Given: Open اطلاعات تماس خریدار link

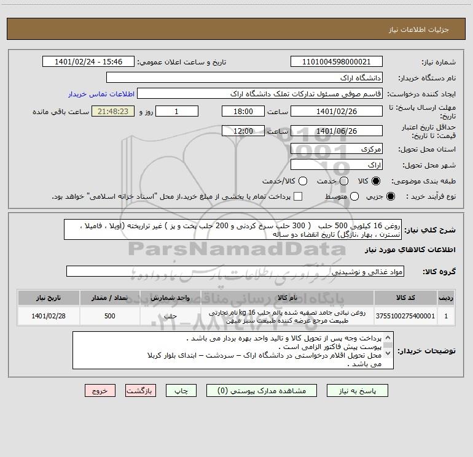Looking at the screenshot, I should click(101, 94).
